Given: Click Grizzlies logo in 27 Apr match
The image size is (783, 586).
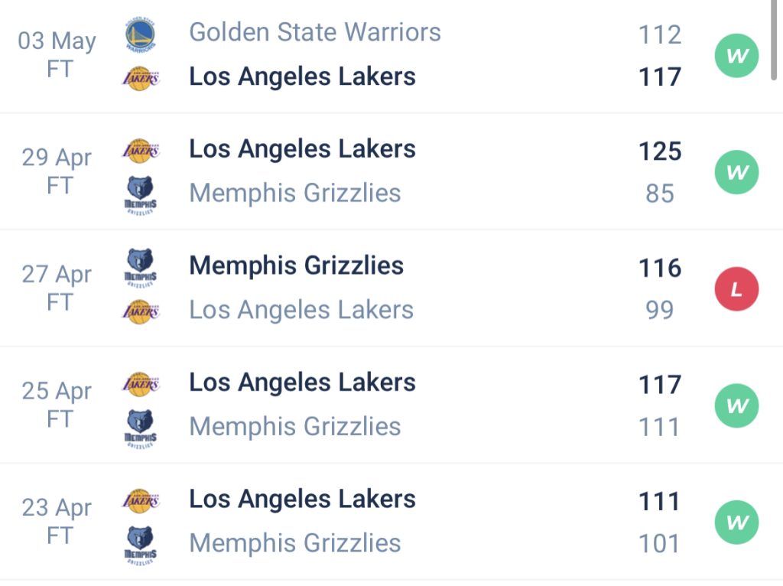Looking at the screenshot, I should pyautogui.click(x=141, y=268).
